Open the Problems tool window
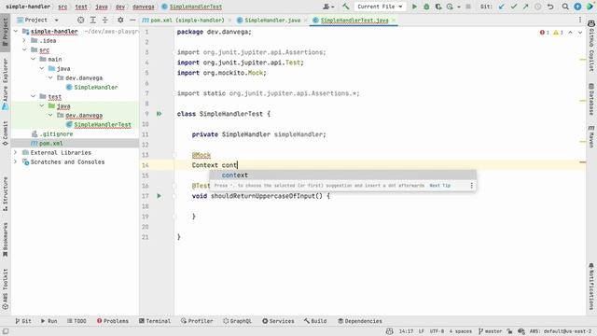597x336 pixels. pos(113,321)
